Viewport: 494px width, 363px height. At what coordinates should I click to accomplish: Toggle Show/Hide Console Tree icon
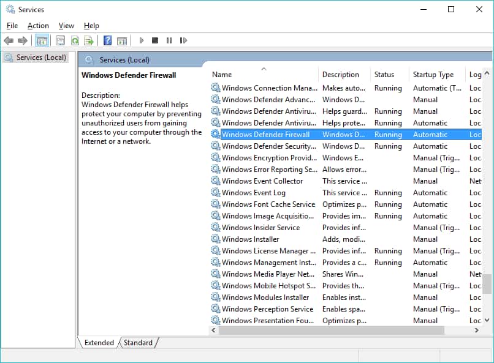point(42,40)
